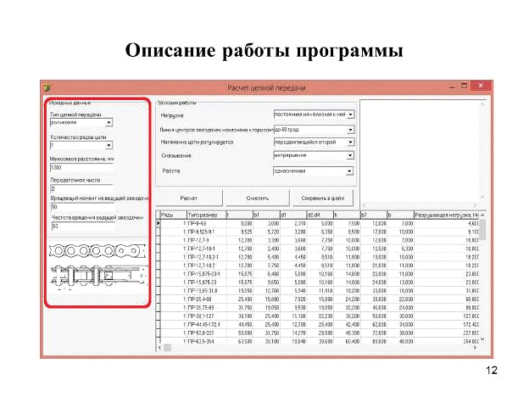Click the app icon in the title bar
This screenshot has height=397, width=529.
[48, 87]
